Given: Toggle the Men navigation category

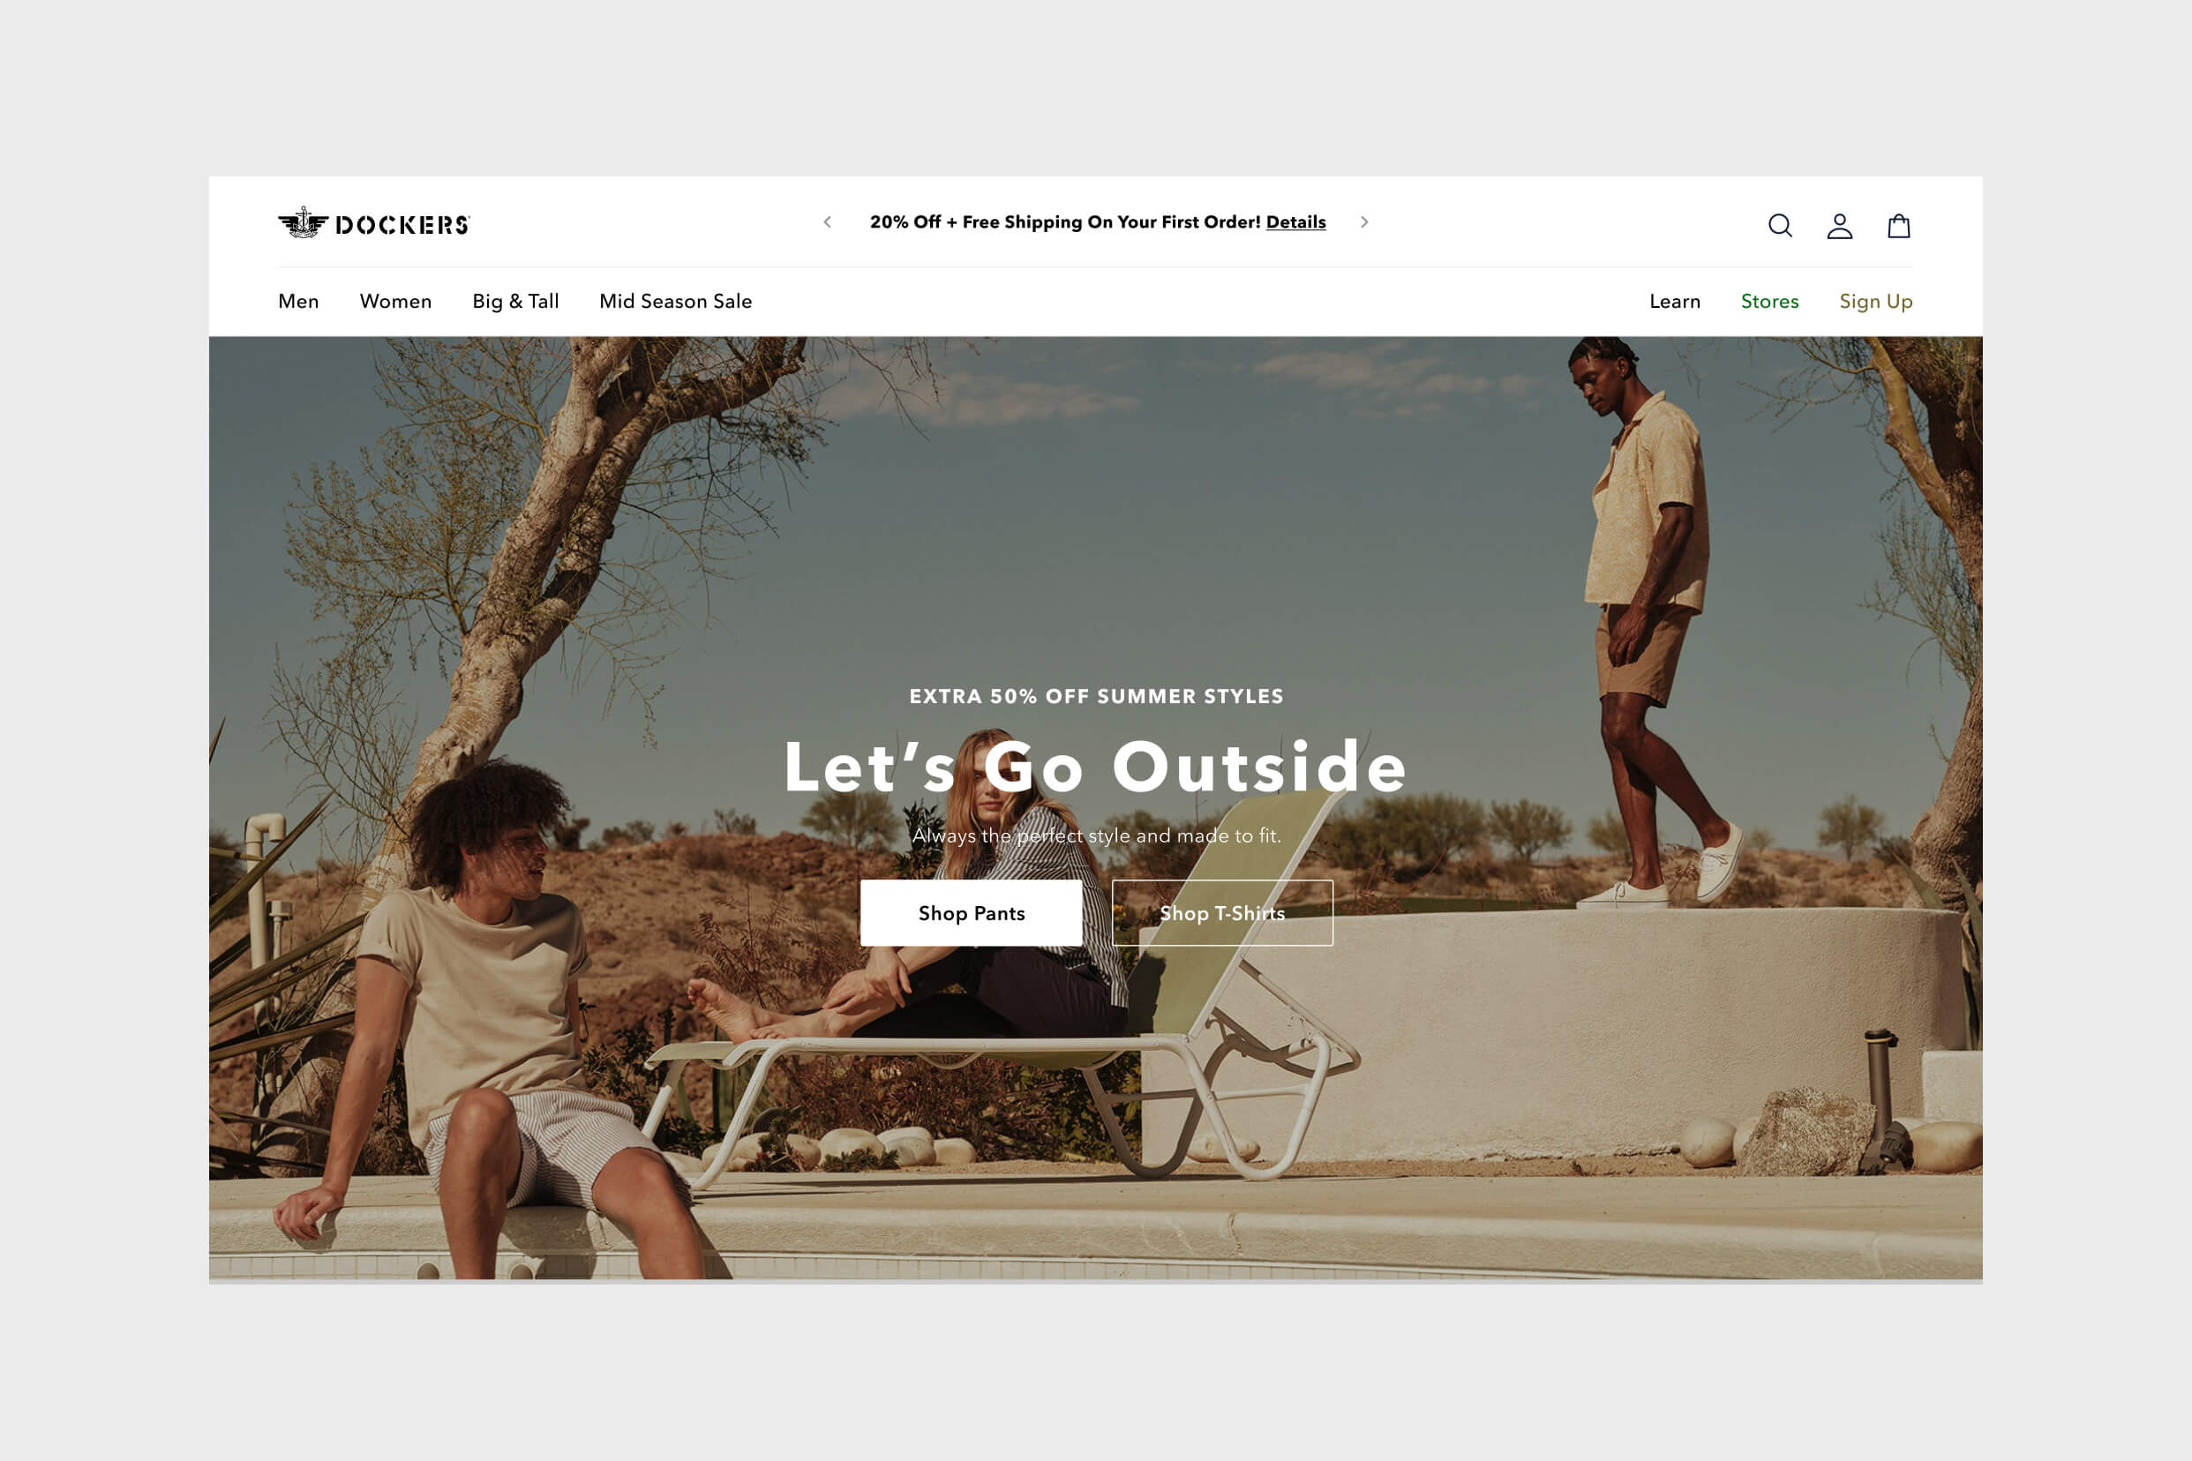Looking at the screenshot, I should tap(298, 300).
